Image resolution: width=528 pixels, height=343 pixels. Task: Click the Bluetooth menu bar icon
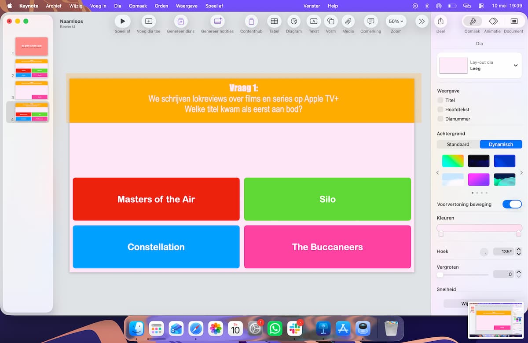(427, 6)
